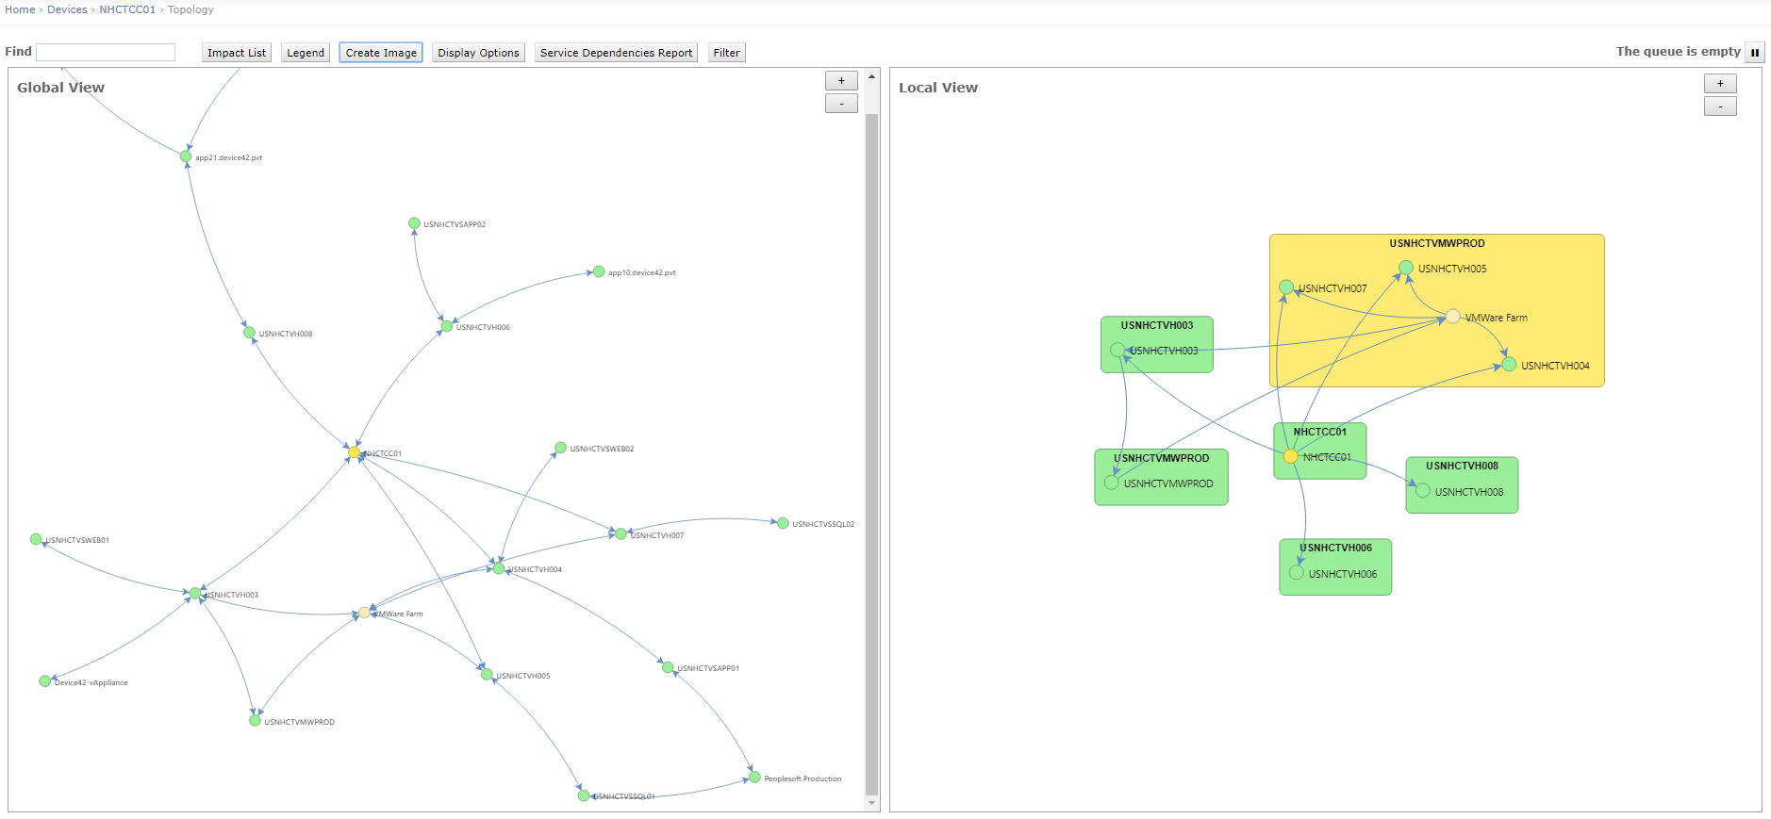Screen dimensions: 1771x819
Task: Zoom out the Local View
Action: point(1720,106)
